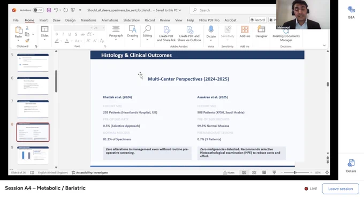
Task: Select slide 5 thumbnail
Action: pos(33,63)
